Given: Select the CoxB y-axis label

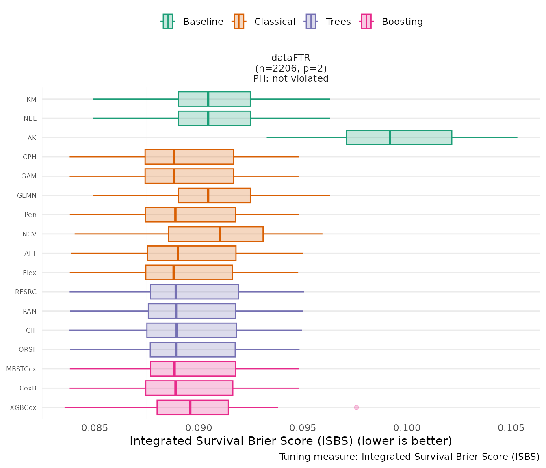Looking at the screenshot, I should 28,388.
